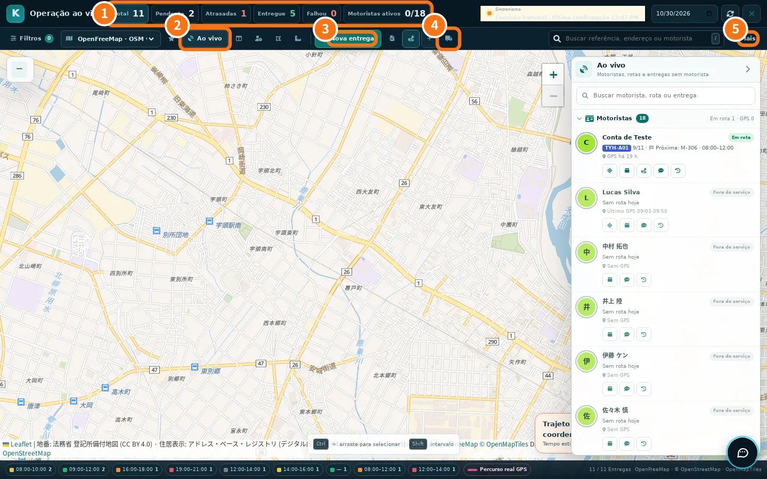Open chat icon for Lucas Silva
The width and height of the screenshot is (767, 479).
click(644, 226)
